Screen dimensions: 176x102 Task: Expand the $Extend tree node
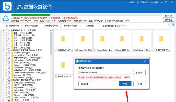pos(6,53)
